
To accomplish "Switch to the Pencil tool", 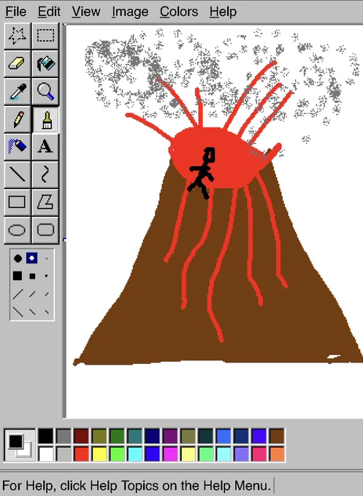I will [18, 119].
